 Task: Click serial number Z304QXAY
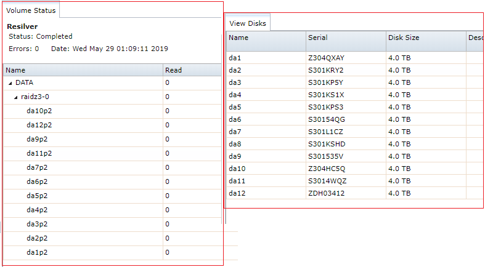pyautogui.click(x=326, y=58)
